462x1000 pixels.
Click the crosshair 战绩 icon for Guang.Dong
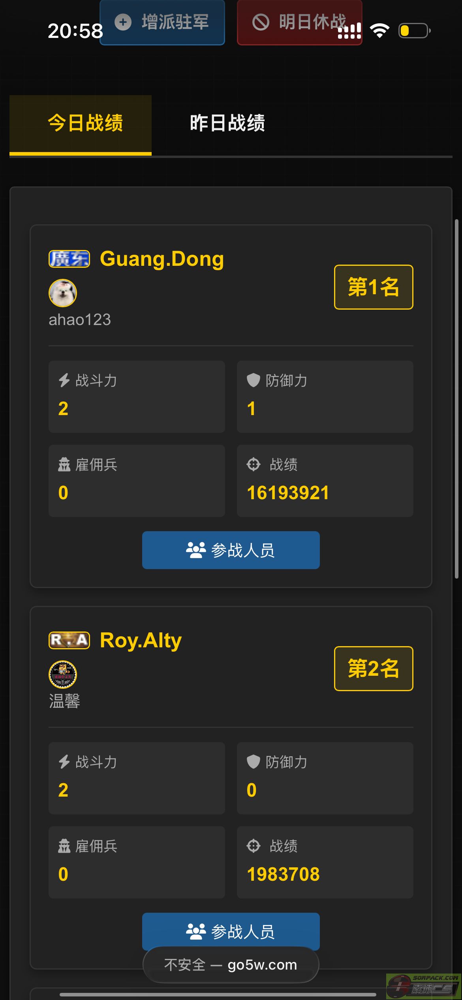[254, 464]
